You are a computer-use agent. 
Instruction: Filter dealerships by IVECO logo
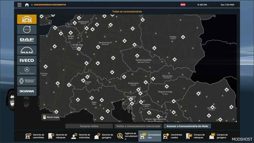(27, 60)
